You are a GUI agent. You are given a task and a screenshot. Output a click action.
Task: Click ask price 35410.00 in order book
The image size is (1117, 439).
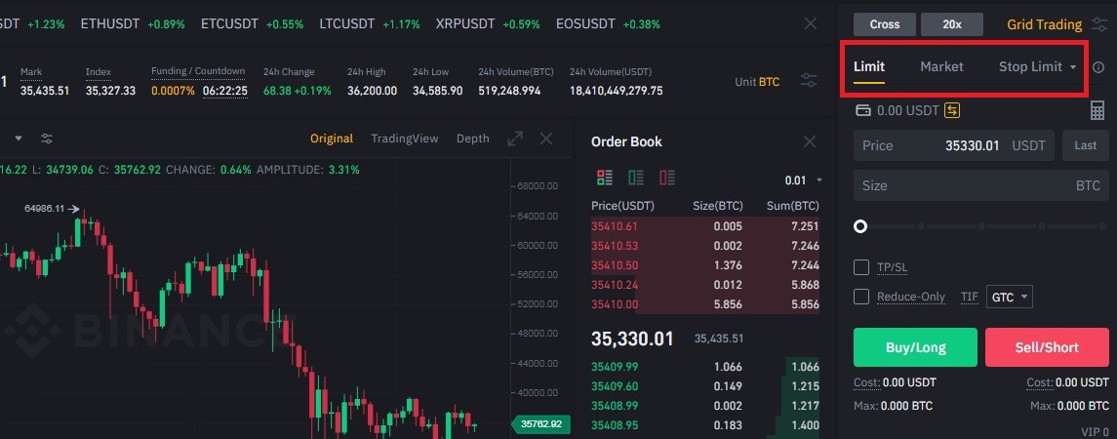pyautogui.click(x=613, y=303)
